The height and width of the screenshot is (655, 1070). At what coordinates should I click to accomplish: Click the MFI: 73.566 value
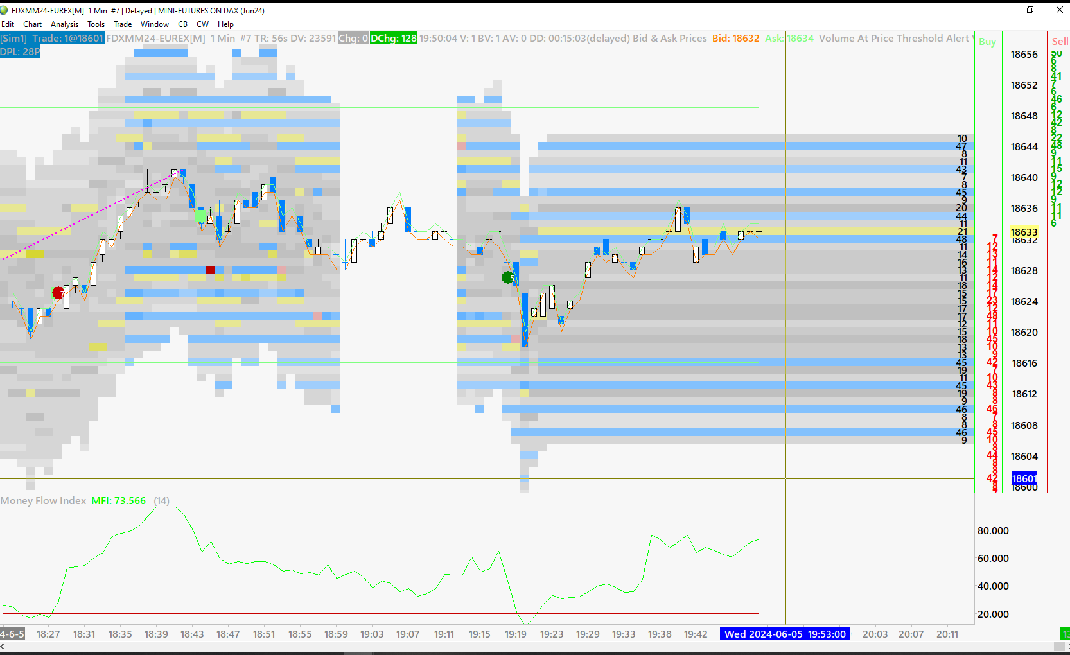[119, 501]
